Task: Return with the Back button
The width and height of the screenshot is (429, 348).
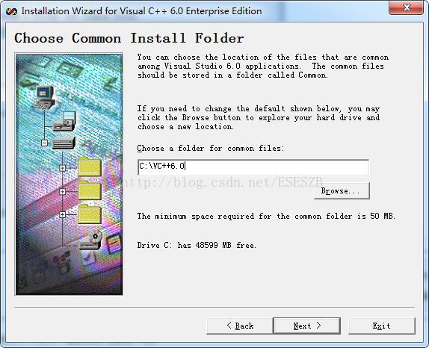Action: click(240, 326)
